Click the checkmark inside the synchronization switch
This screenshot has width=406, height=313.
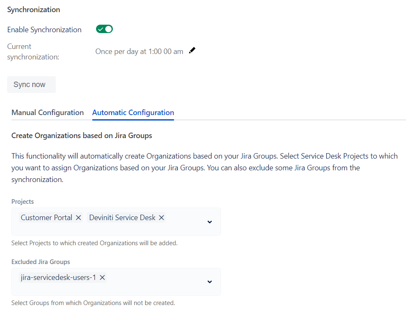click(101, 29)
